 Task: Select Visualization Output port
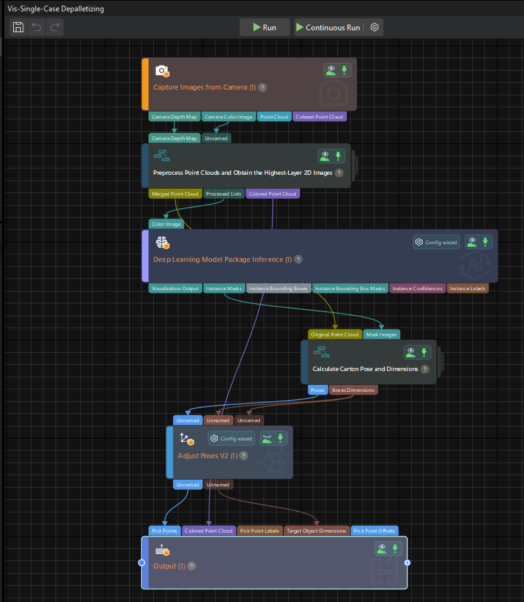click(175, 288)
